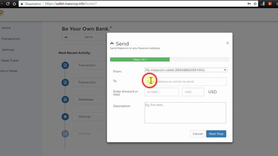
Task: Open Admin Panel in the sidebar
Action: 9,71
